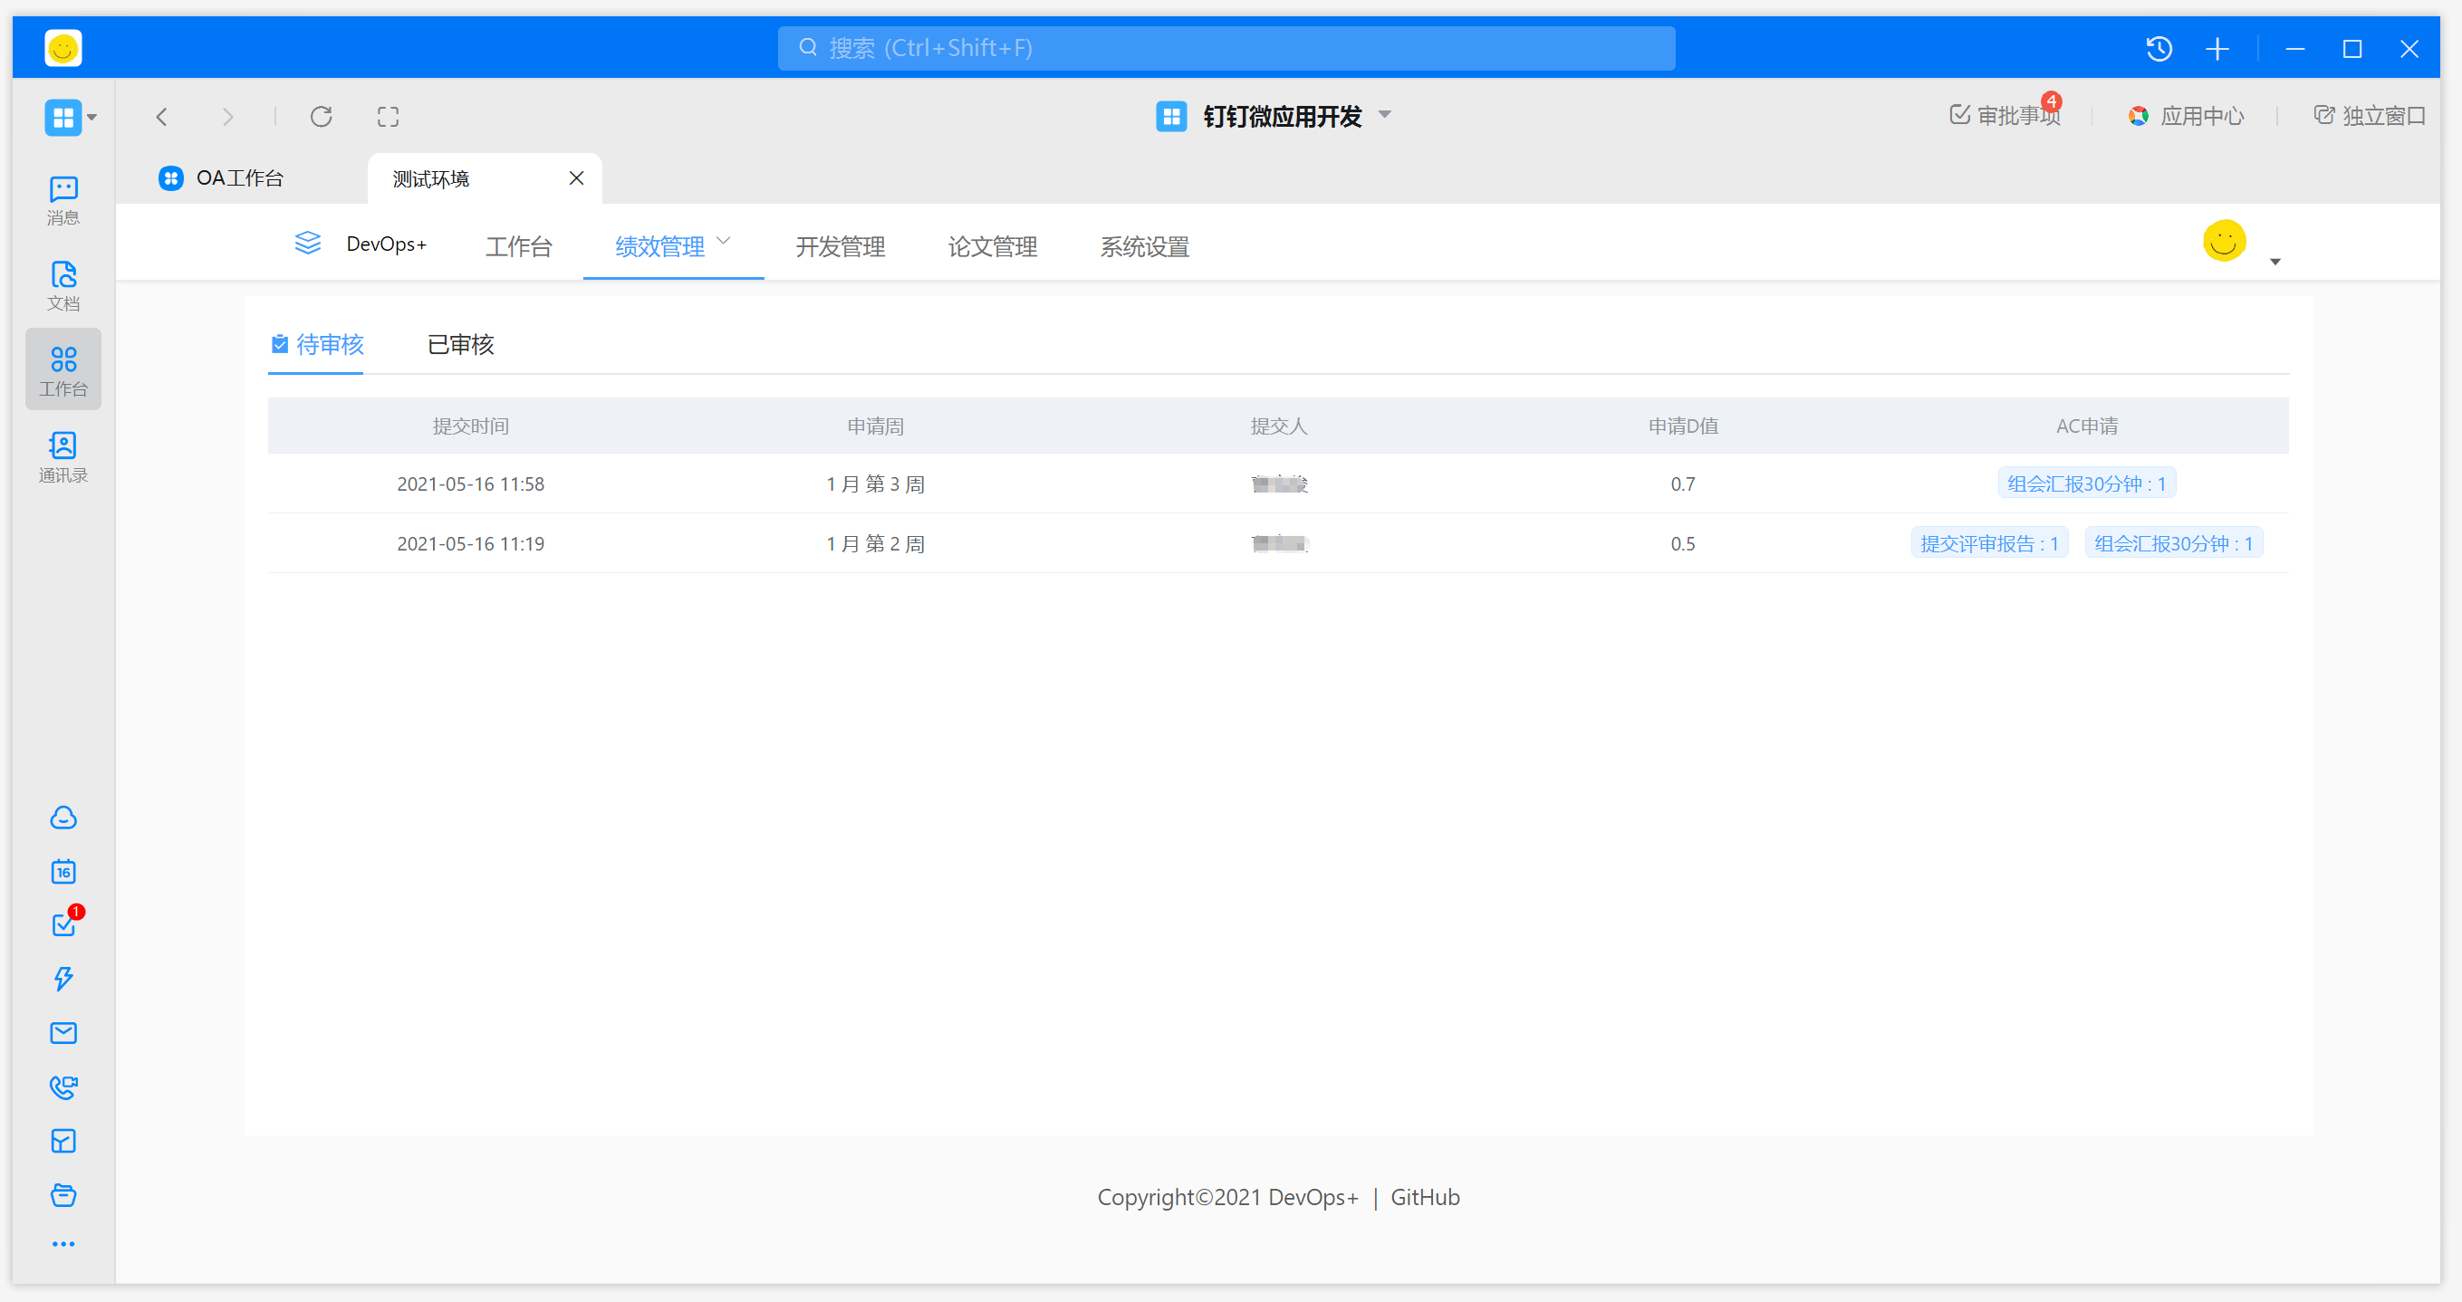The width and height of the screenshot is (2462, 1302).
Task: Open the calendar icon in sidebar
Action: pyautogui.click(x=63, y=871)
